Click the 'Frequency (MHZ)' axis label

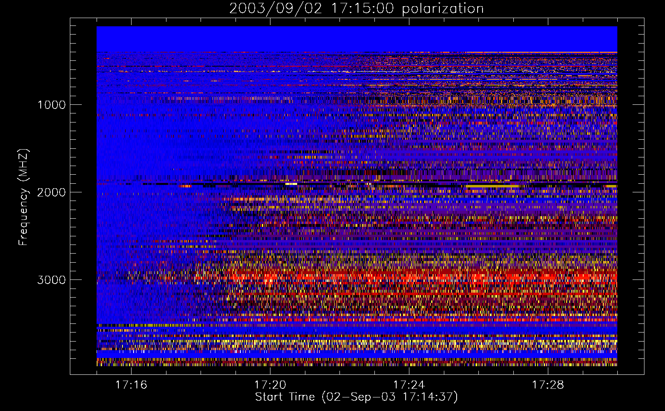tap(23, 197)
